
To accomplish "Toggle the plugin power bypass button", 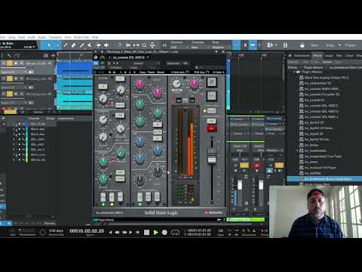I will 96,57.
